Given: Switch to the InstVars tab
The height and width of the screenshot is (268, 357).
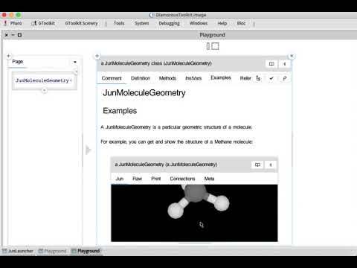Looking at the screenshot, I should coord(193,78).
